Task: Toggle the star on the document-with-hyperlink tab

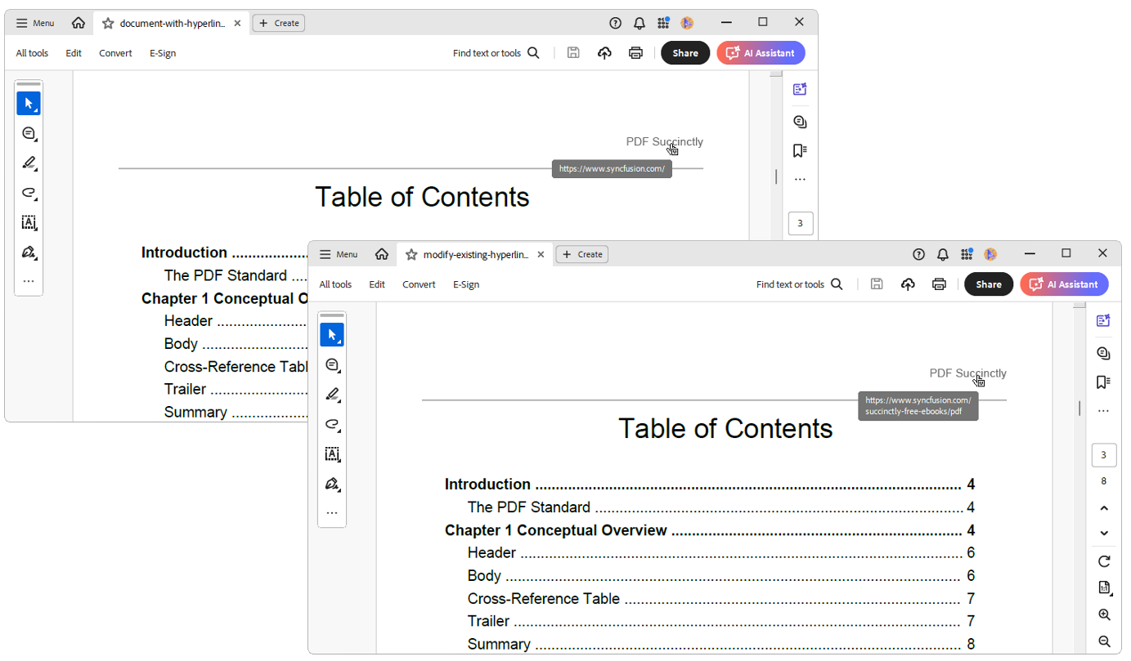Action: 108,23
